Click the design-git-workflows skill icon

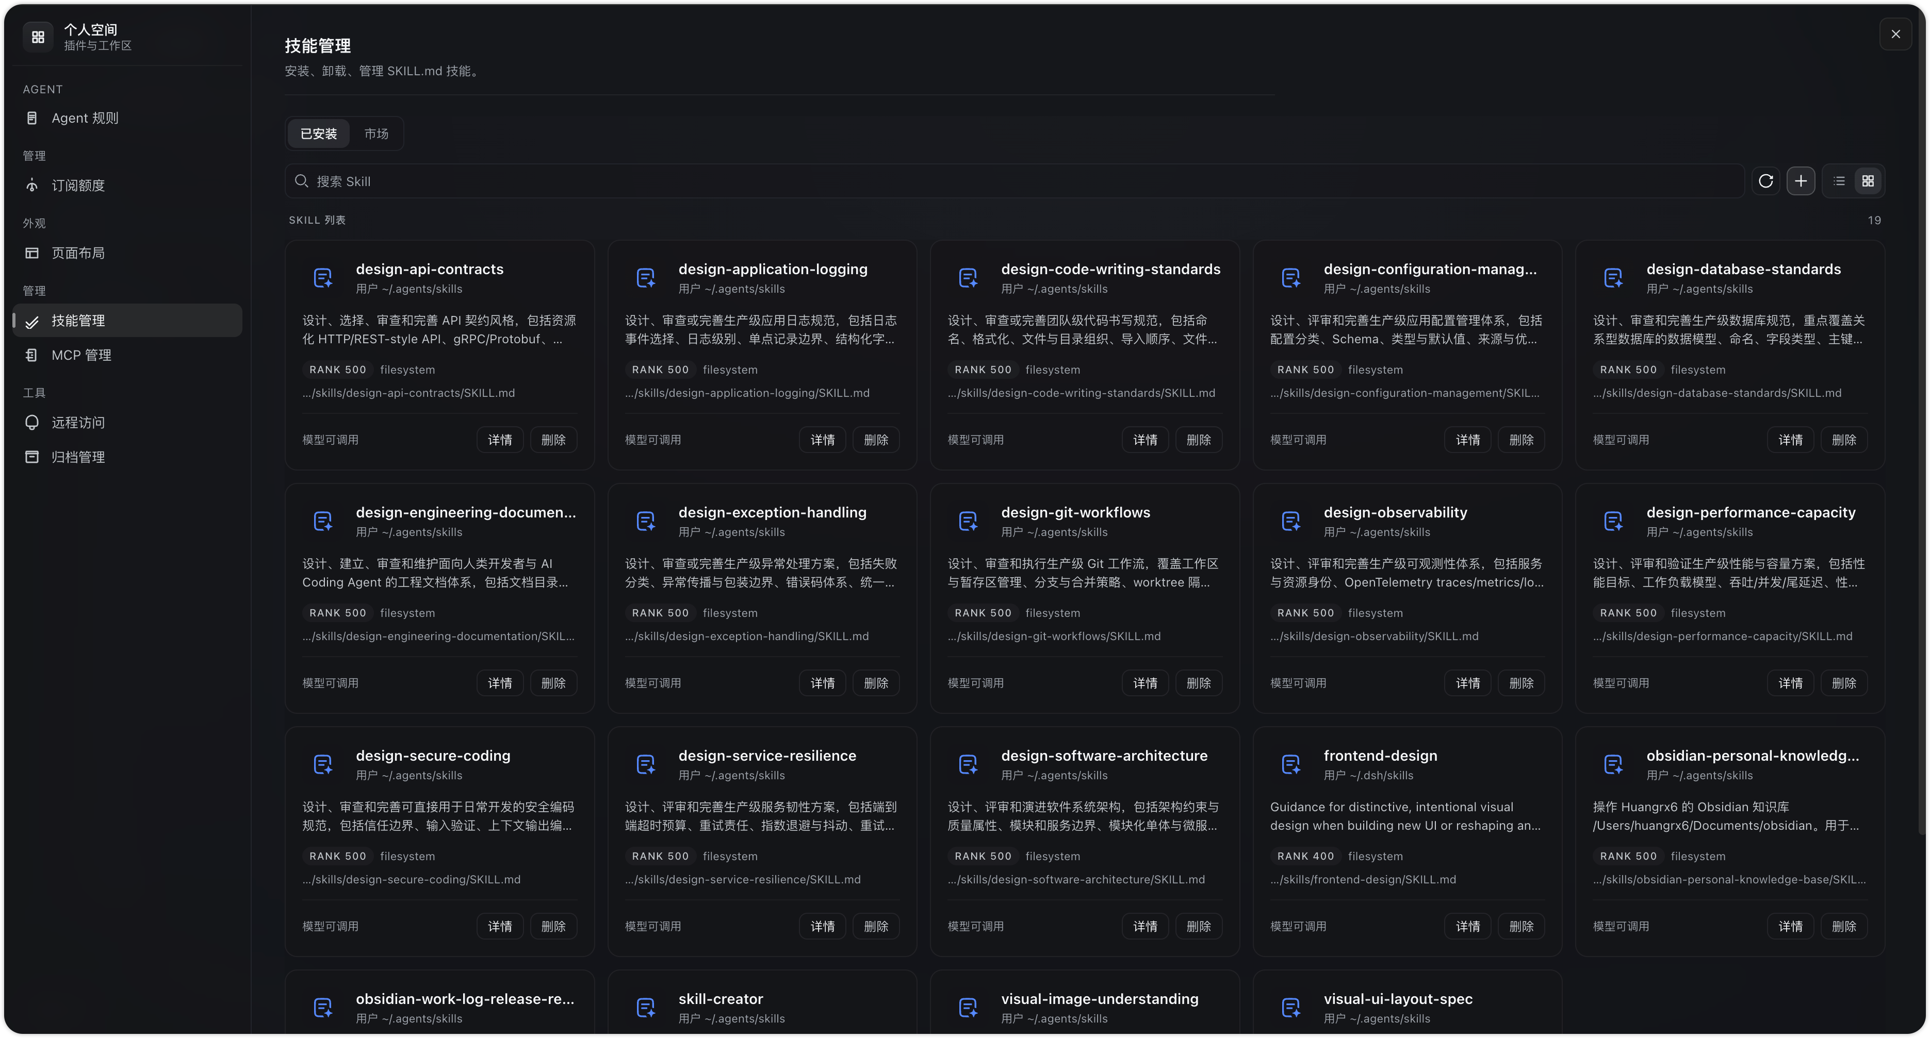click(968, 521)
